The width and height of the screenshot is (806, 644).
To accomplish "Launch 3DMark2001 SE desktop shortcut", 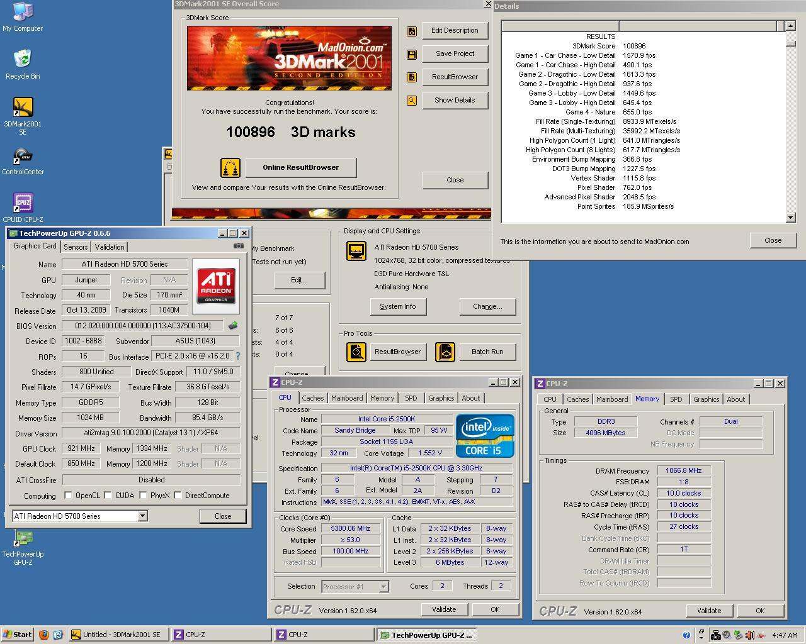I will click(x=23, y=116).
